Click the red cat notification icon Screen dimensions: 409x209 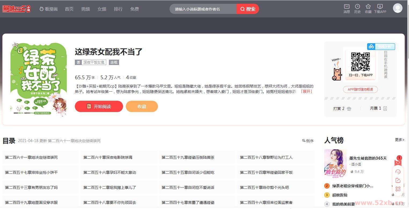(x=398, y=163)
